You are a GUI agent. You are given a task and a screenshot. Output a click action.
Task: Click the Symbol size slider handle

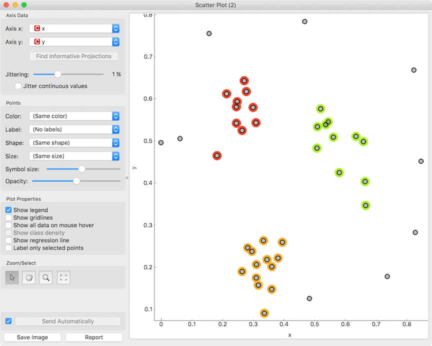[81, 168]
